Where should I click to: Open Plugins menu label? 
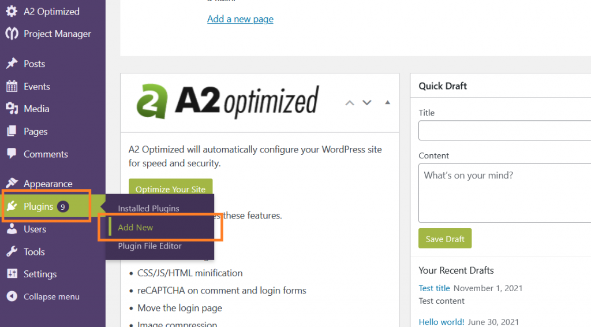tap(39, 206)
